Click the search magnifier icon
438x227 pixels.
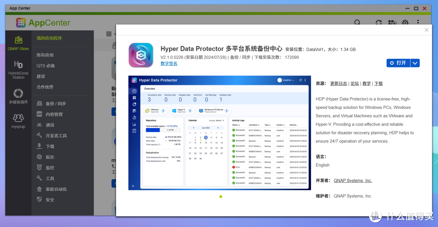click(357, 23)
